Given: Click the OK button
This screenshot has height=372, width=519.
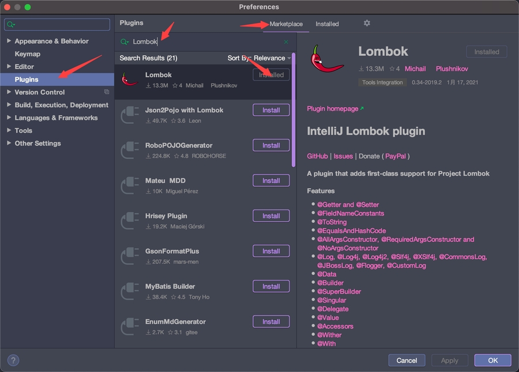Looking at the screenshot, I should point(492,360).
